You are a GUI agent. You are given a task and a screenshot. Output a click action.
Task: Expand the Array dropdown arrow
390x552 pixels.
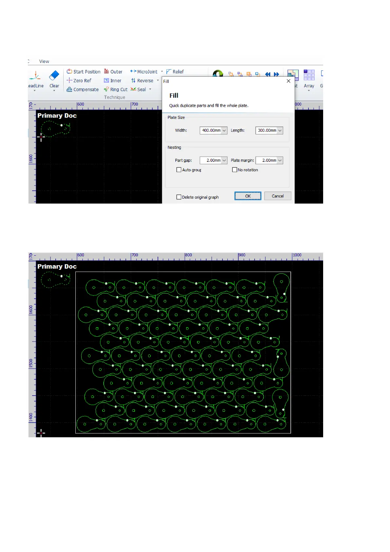pos(309,91)
